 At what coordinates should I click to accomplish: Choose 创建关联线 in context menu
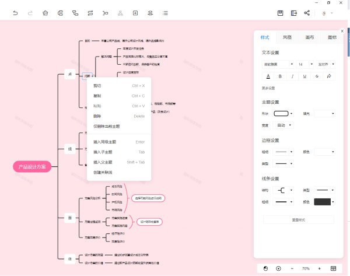tap(119, 172)
